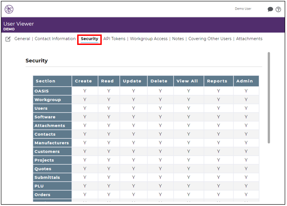The height and width of the screenshot is (206, 287).
Task: Click the vertical scrollbar of the Security panel
Action: [x=269, y=98]
